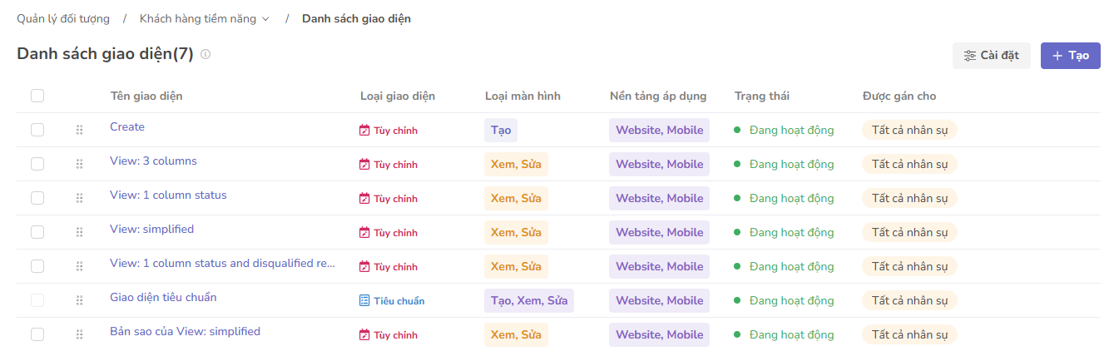Click Tiêu chuẩn type icon in standard row
This screenshot has height=356, width=1119.
click(364, 300)
